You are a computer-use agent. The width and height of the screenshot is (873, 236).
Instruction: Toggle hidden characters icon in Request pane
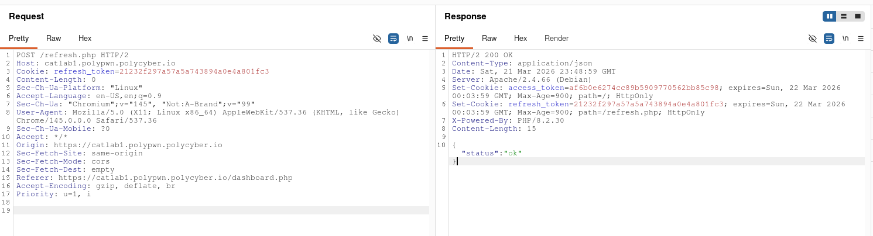point(377,39)
